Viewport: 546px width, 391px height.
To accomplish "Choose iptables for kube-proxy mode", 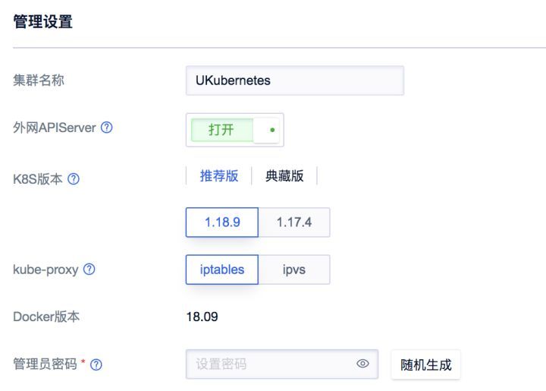I will [x=221, y=270].
